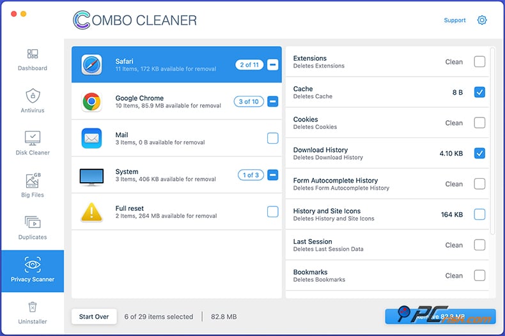Click the Last Session item label
The width and height of the screenshot is (505, 336).
point(313,241)
